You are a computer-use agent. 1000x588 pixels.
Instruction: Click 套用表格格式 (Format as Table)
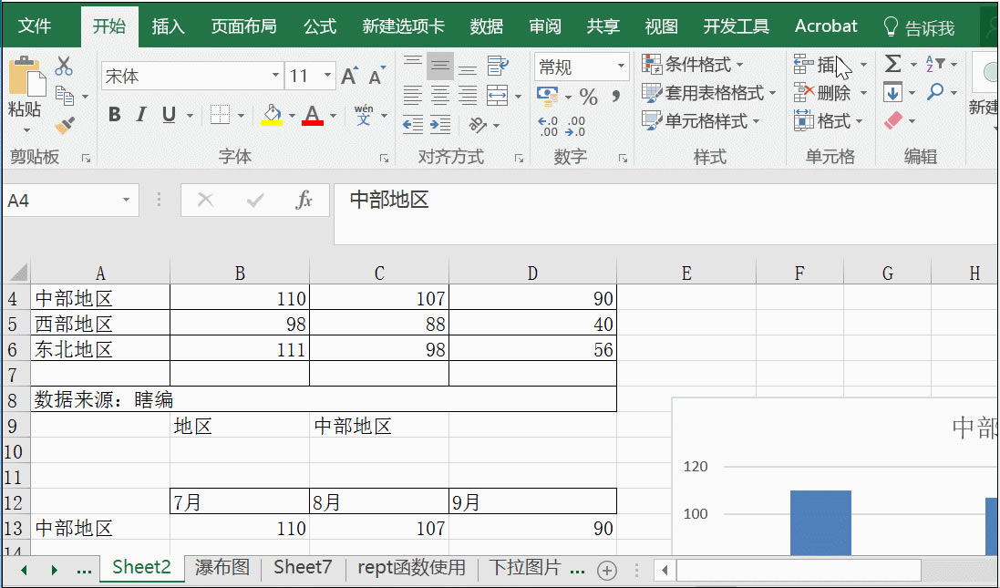pyautogui.click(x=709, y=92)
